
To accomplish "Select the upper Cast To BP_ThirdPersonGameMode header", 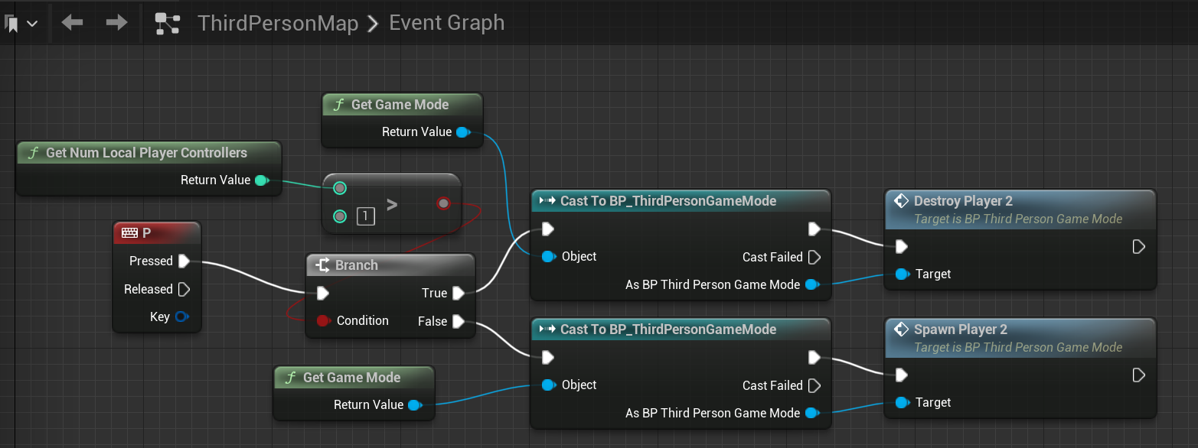I will [x=681, y=201].
